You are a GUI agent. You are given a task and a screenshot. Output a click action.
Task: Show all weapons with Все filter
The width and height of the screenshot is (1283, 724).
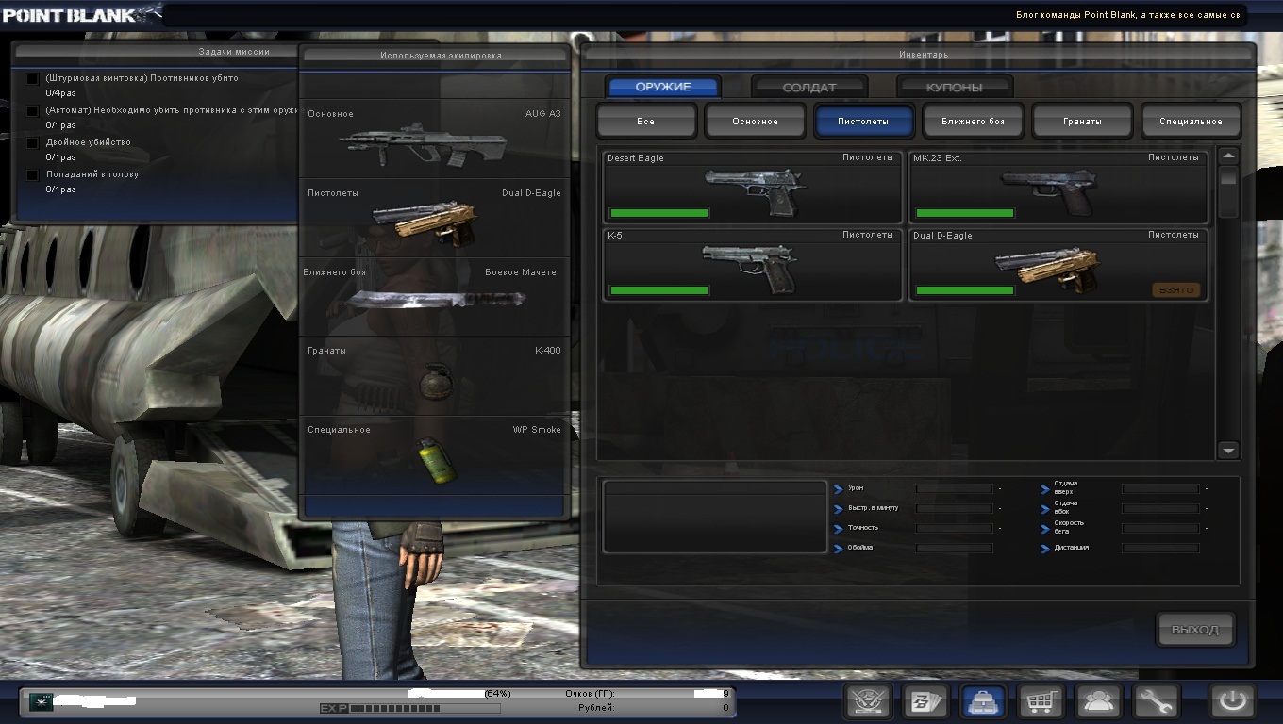[646, 121]
